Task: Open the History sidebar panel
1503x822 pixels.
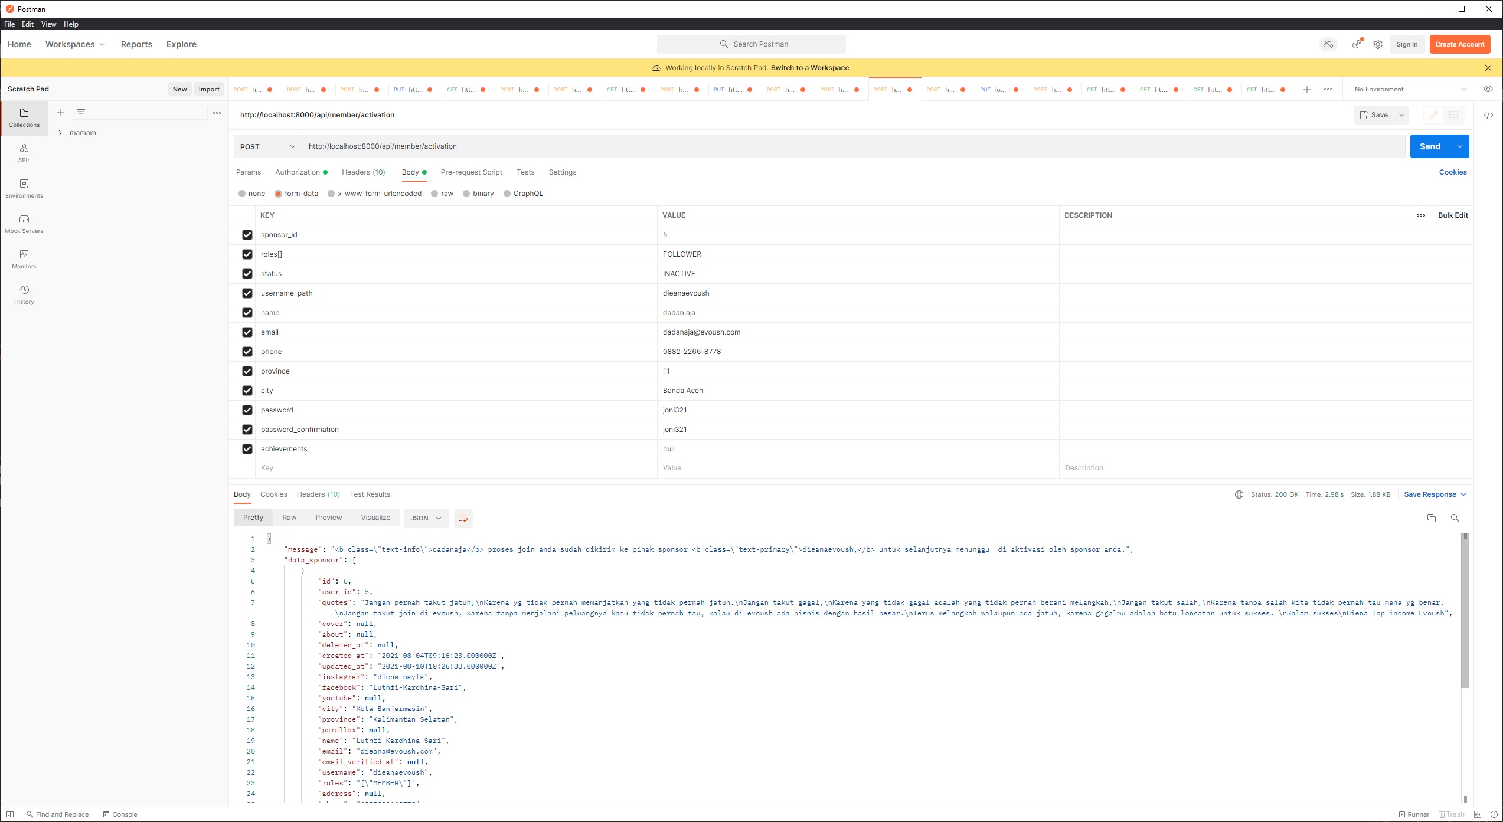Action: tap(24, 294)
